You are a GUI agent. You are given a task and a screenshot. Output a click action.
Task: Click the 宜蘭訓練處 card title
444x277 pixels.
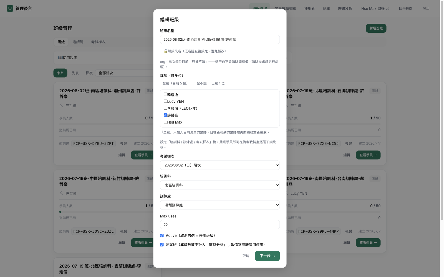point(100,269)
